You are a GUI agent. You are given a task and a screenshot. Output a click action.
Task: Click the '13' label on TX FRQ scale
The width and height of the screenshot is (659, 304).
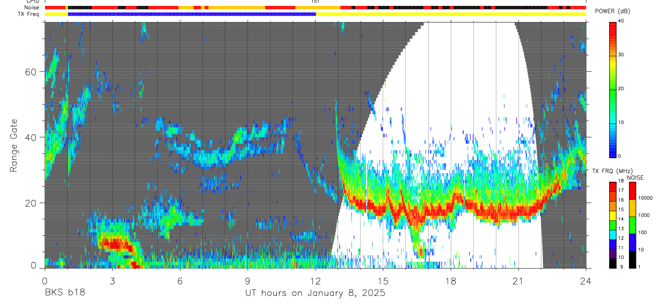click(621, 228)
